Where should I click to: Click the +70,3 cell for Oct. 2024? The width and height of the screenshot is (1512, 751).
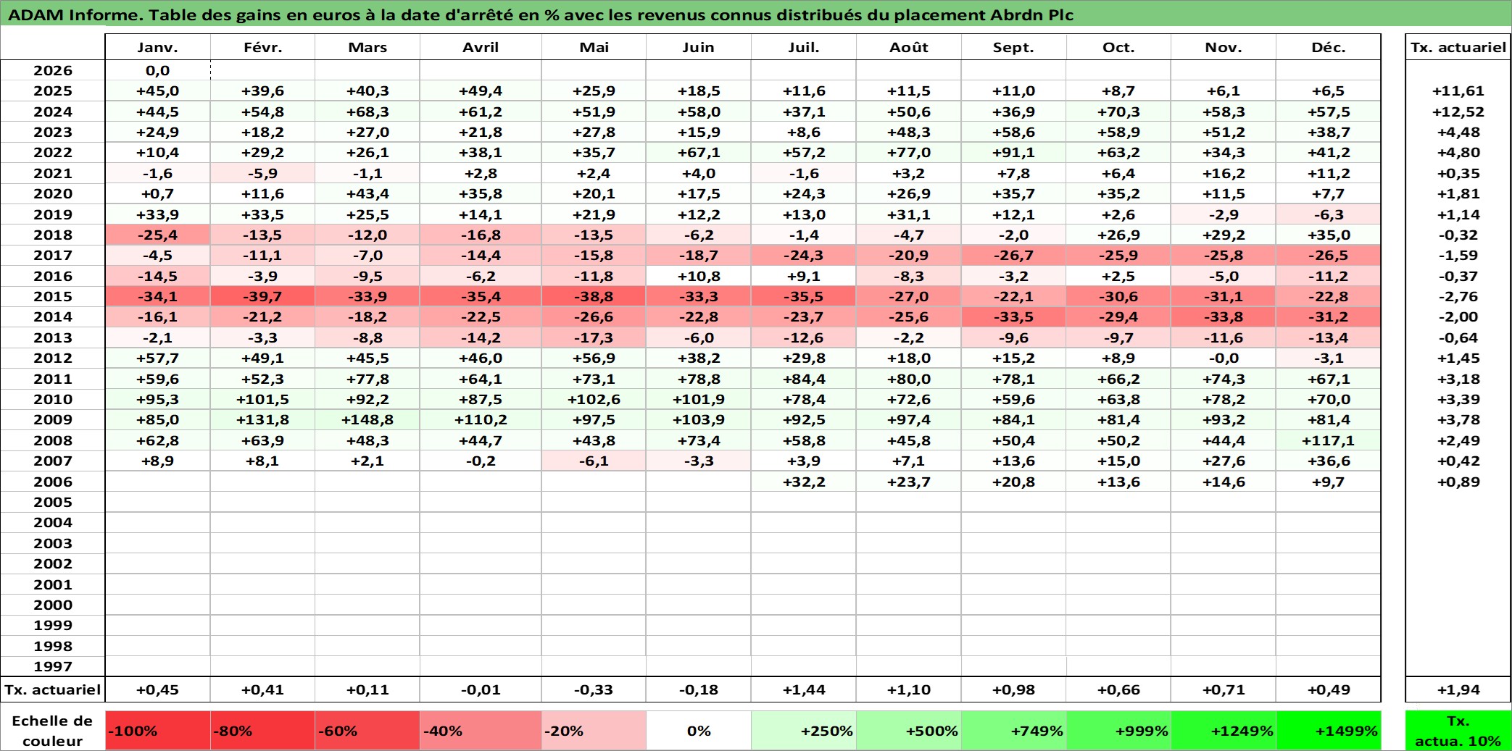click(1119, 112)
